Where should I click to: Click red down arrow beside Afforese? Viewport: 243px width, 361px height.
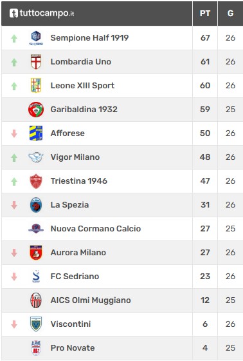(14, 133)
